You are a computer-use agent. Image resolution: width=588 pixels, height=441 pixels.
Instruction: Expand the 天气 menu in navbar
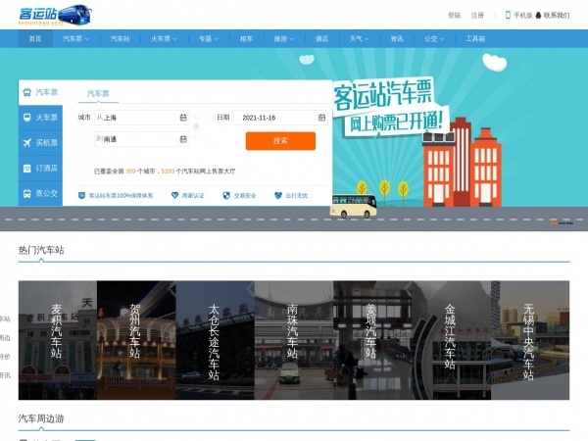point(357,39)
